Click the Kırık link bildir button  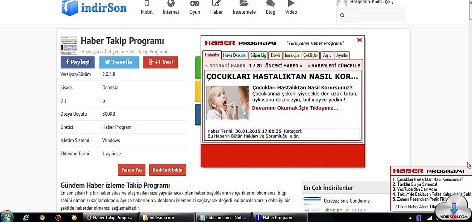[168, 170]
